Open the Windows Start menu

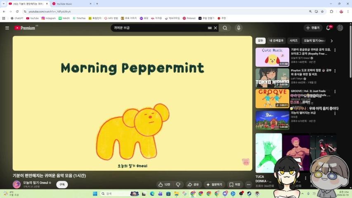(x=94, y=193)
